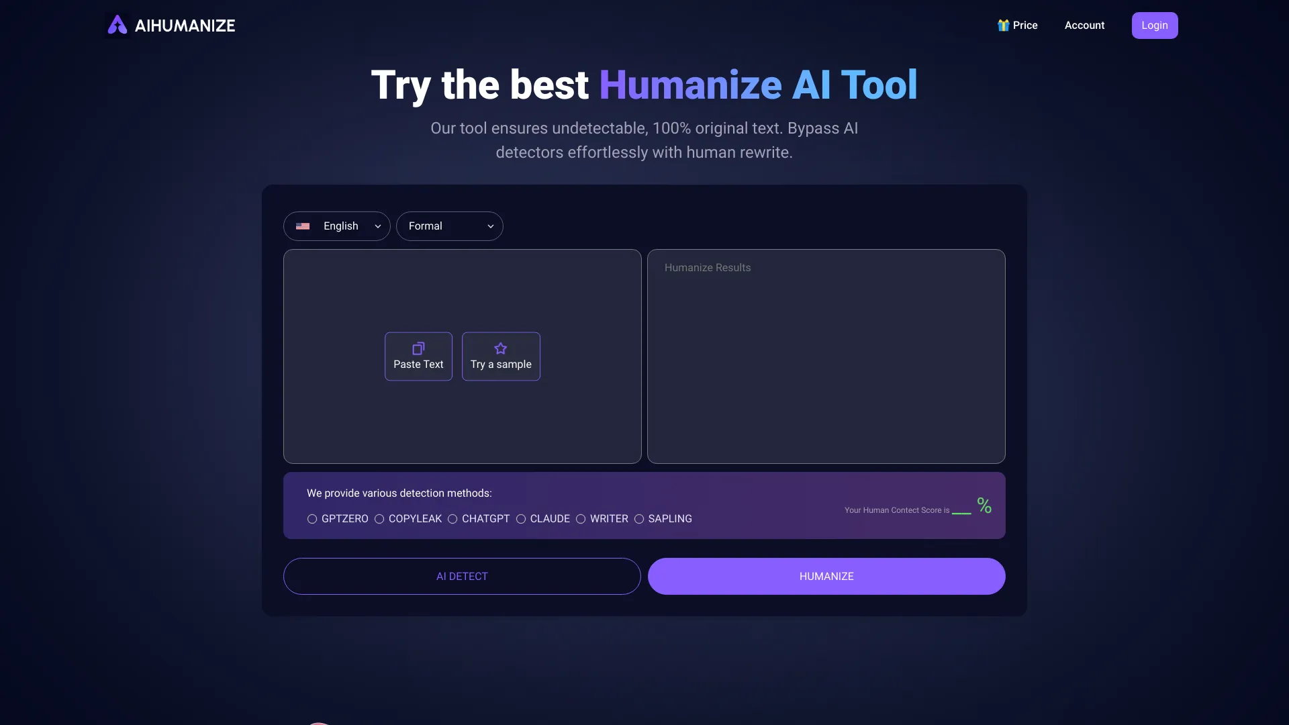Open the Account menu item
This screenshot has width=1289, height=725.
point(1084,25)
